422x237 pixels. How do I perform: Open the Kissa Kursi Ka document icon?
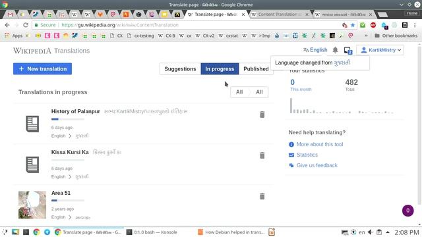point(32,165)
